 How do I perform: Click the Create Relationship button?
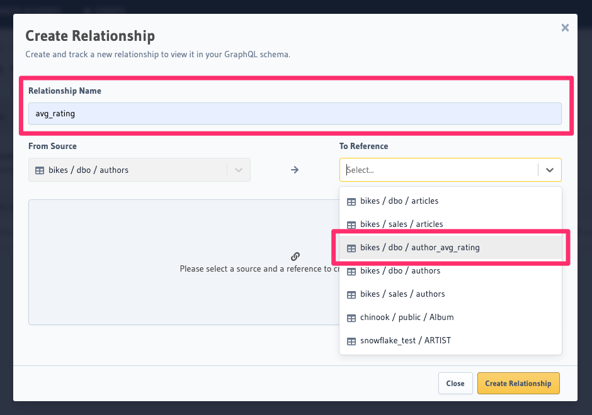[518, 383]
